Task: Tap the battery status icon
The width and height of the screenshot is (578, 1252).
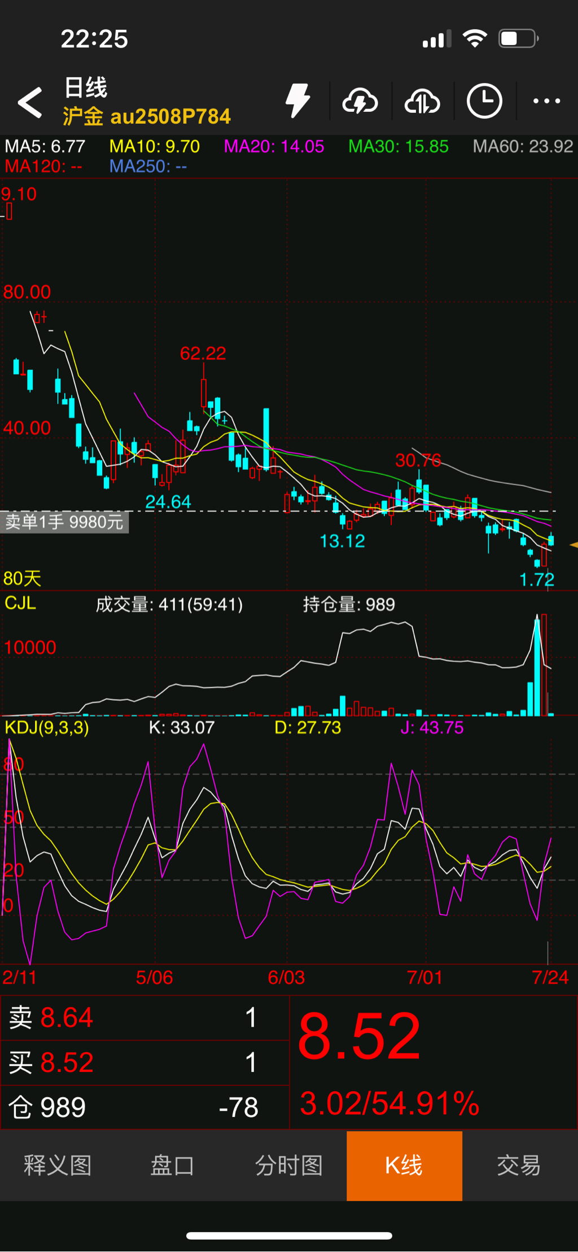Action: tap(519, 39)
